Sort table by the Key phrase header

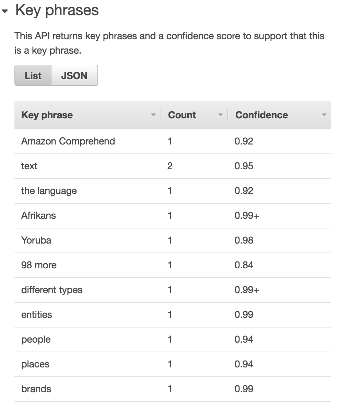47,115
